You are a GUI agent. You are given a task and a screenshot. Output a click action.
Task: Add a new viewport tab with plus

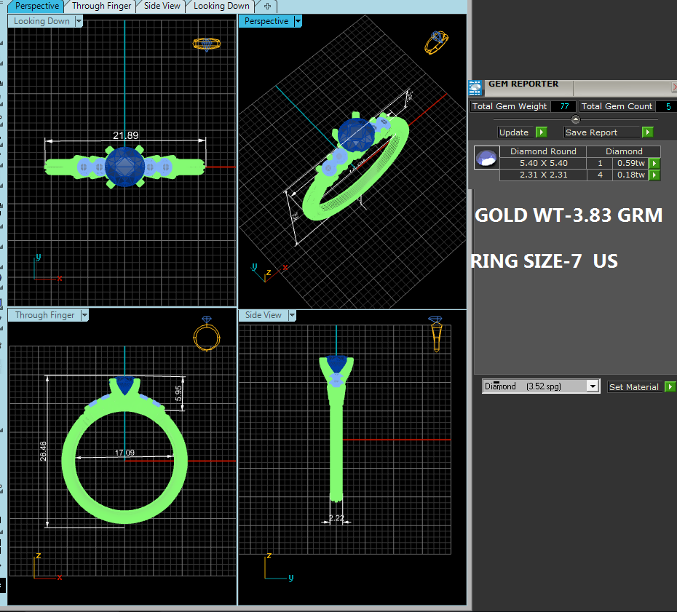[267, 6]
